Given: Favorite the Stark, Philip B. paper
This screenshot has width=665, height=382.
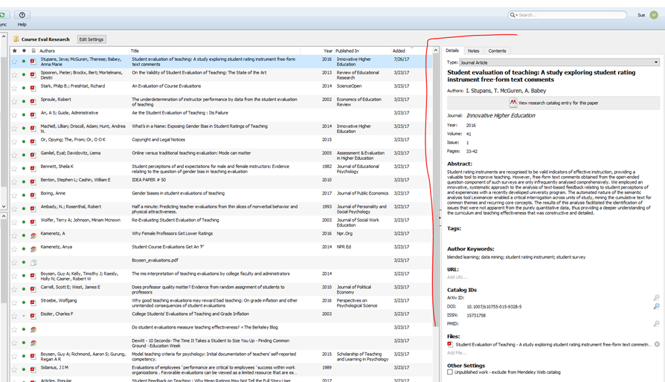Looking at the screenshot, I should pyautogui.click(x=14, y=88).
